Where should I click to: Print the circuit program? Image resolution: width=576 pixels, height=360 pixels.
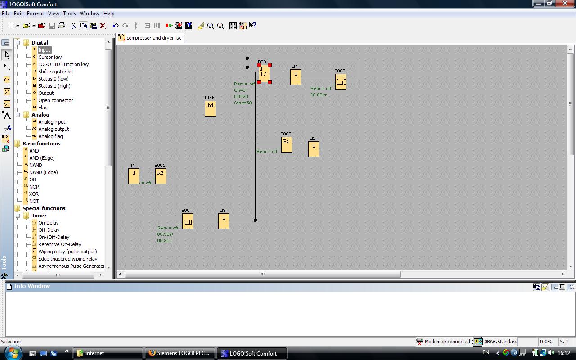click(x=62, y=26)
